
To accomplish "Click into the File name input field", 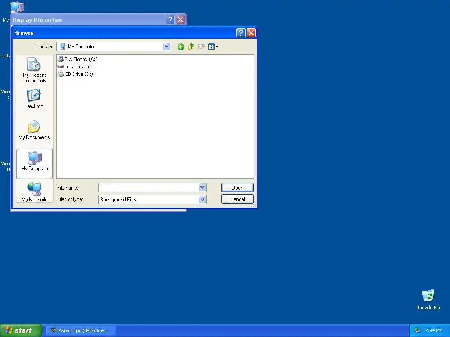I will (149, 187).
